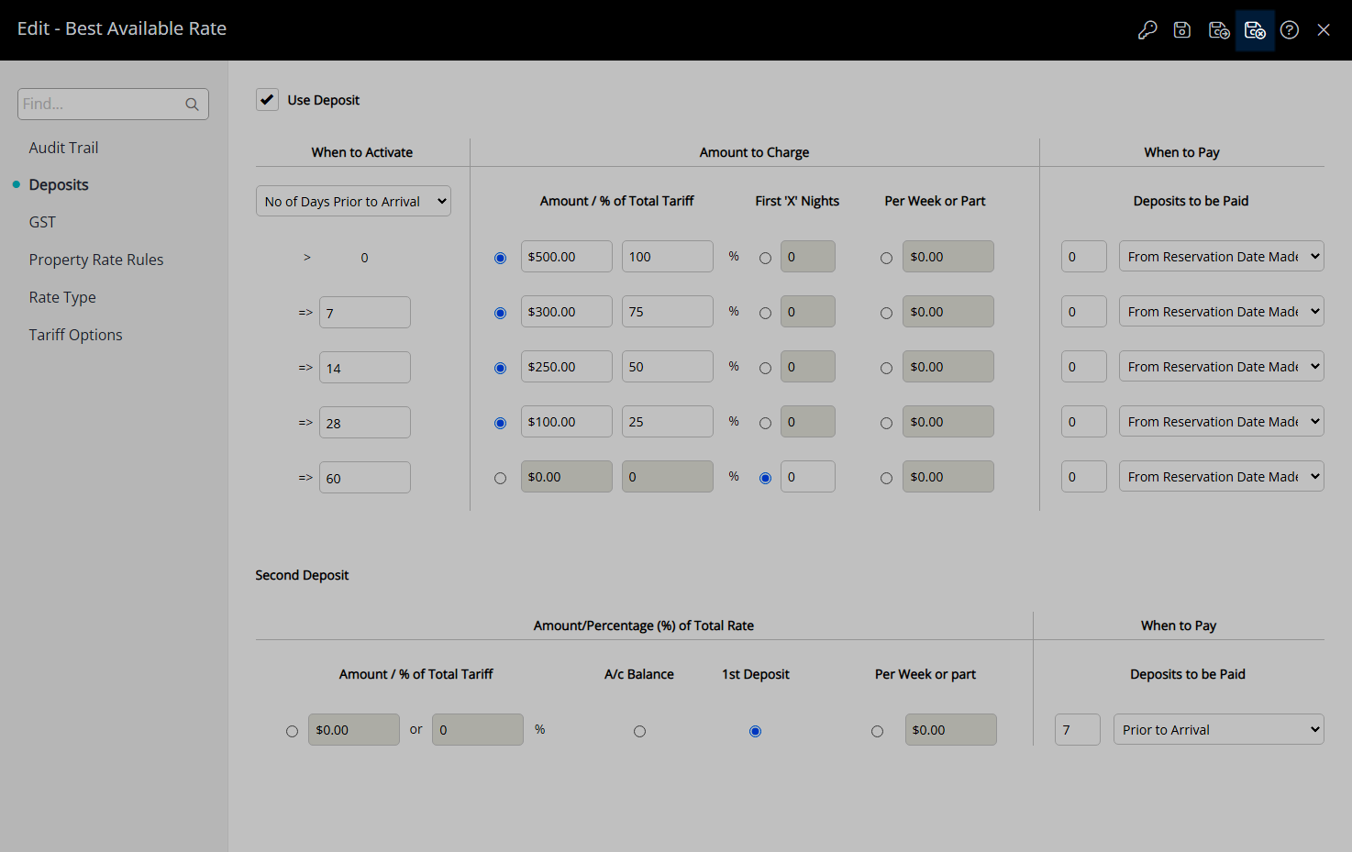This screenshot has height=852, width=1352.
Task: Select Amount radio in the $500.00 row
Action: (x=500, y=259)
